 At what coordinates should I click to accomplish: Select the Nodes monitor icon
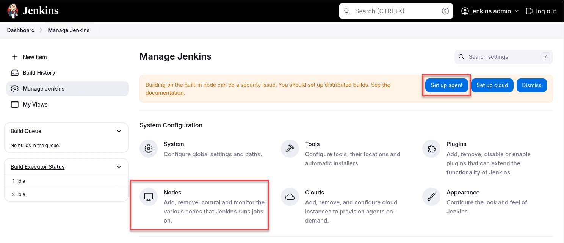tap(149, 197)
